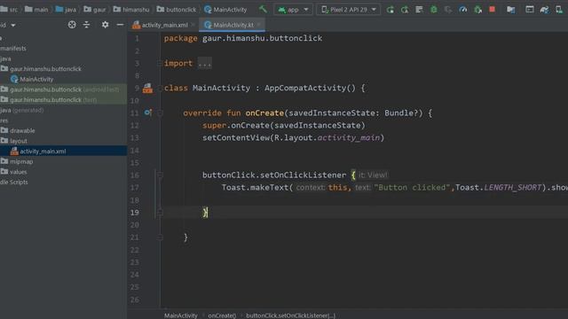Screen dimensions: 568x319
Task: Click AppCompatActivity in class declaration
Action: tap(305, 88)
